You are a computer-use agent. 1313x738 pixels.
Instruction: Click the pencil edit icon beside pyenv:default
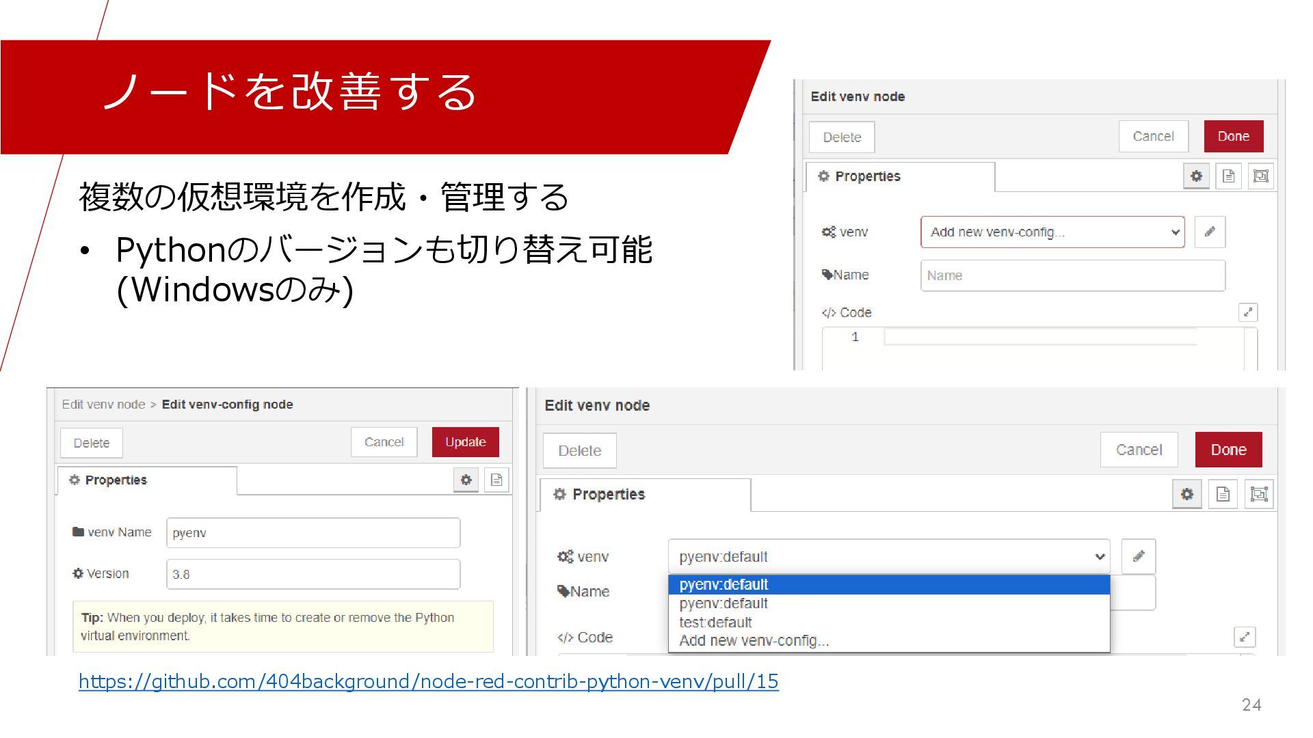point(1139,556)
